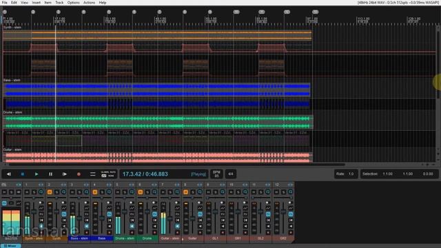Viewport: 441px width, 248px height.
Task: Click the Mixer tab at bottom left
Action: tap(10, 246)
